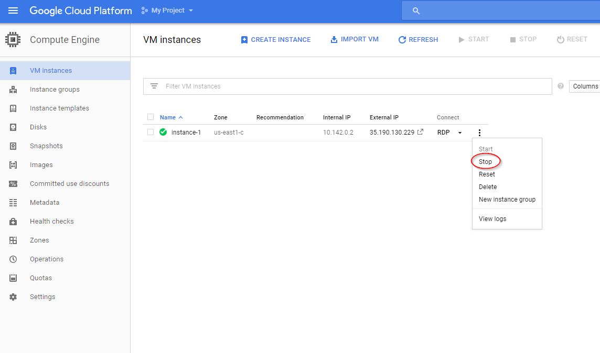
Task: Click the Settings gear icon
Action: [x=13, y=297]
